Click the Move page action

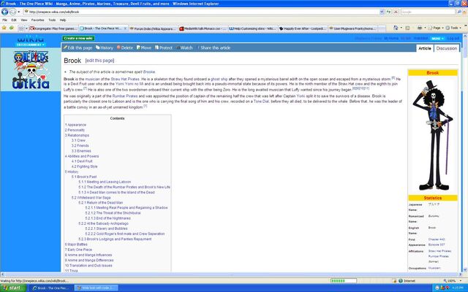click(144, 47)
